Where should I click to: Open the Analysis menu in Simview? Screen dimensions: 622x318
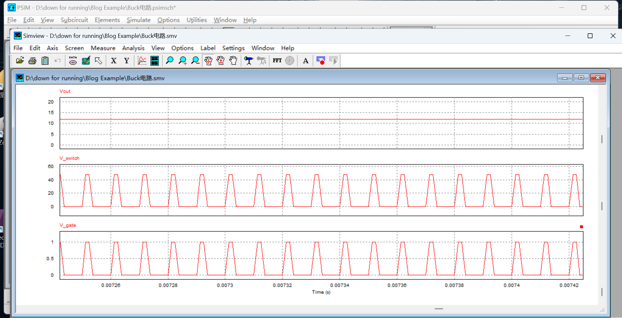point(133,48)
